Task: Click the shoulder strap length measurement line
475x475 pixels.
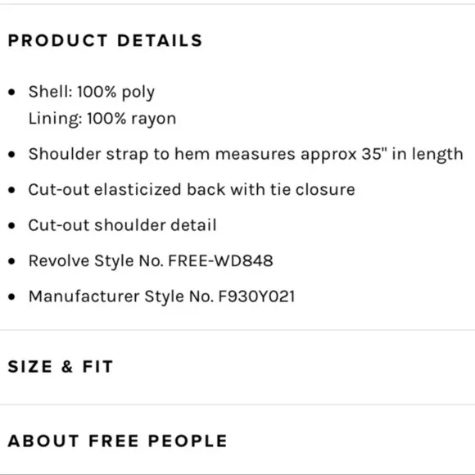Action: point(246,155)
